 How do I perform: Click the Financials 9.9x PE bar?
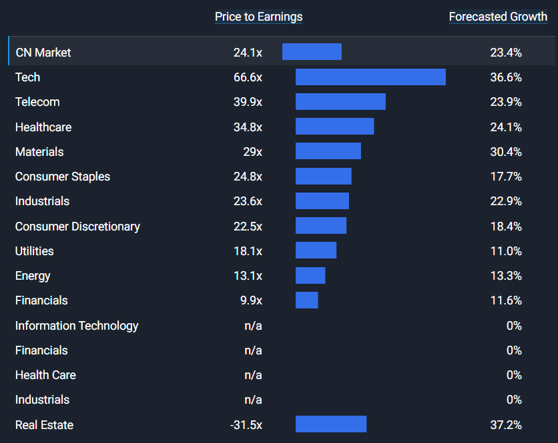pos(307,300)
